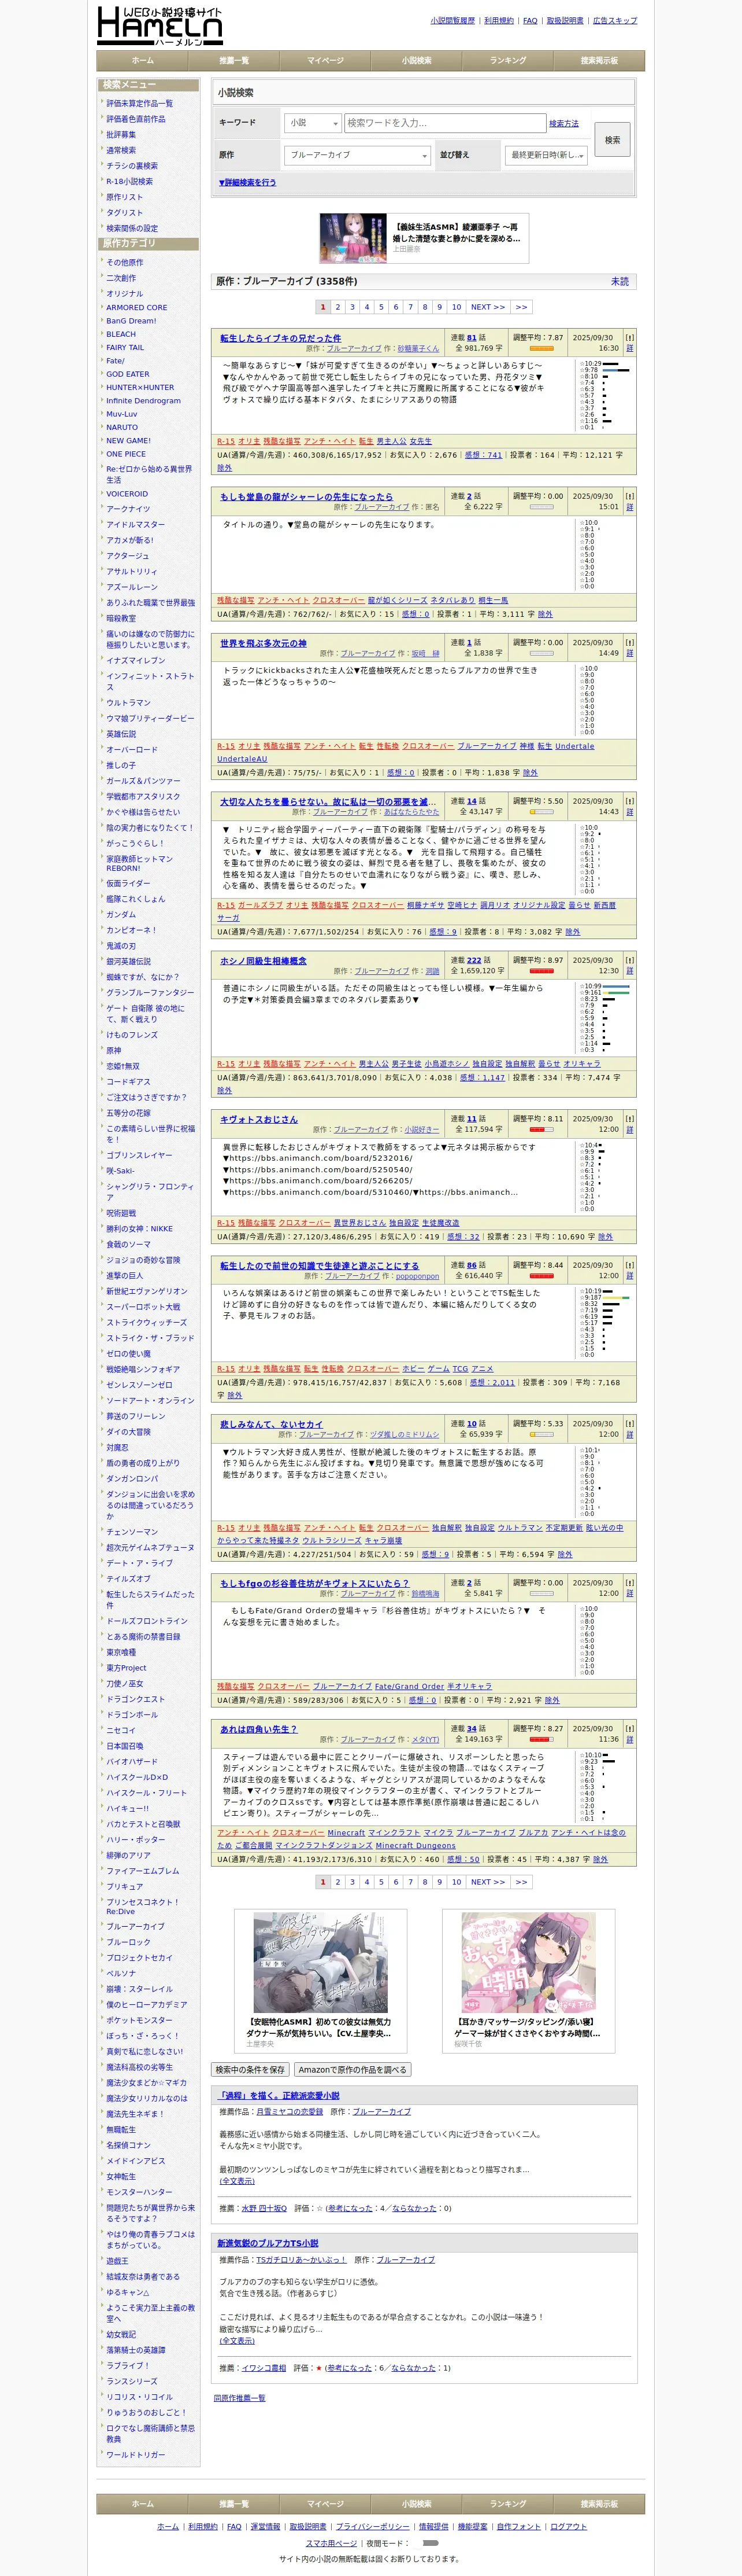The image size is (742, 2576).
Task: Open 月雪ミヤコの恋愛録 recommended work link
Action: (x=290, y=2112)
